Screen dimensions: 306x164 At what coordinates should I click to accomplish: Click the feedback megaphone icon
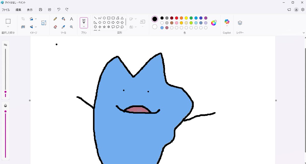(289, 9)
